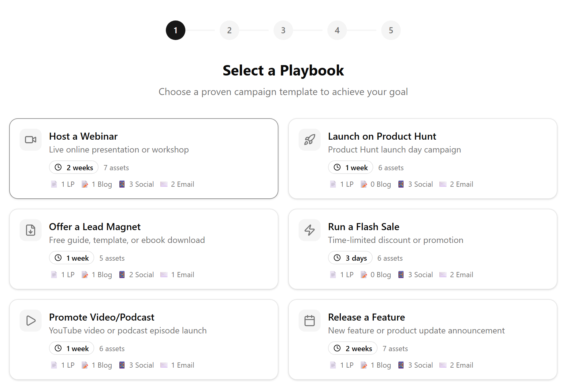Click 'Live online presentation or workshop' description
Viewport: 566px width, 382px height.
tap(119, 149)
